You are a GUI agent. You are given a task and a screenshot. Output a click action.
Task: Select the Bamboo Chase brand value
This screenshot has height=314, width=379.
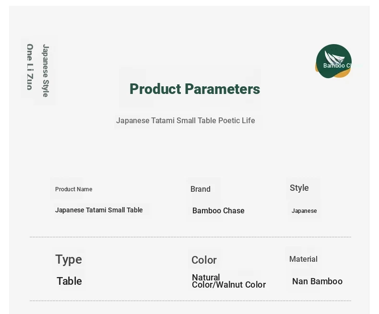pyautogui.click(x=218, y=210)
